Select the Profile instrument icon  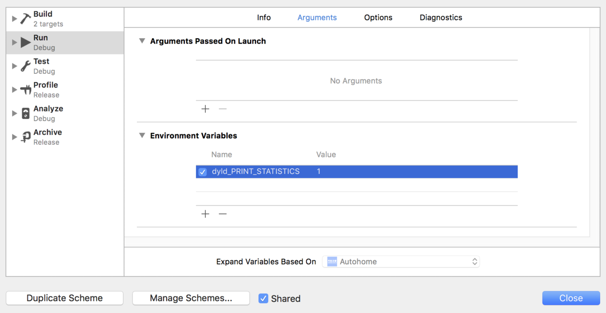[25, 90]
